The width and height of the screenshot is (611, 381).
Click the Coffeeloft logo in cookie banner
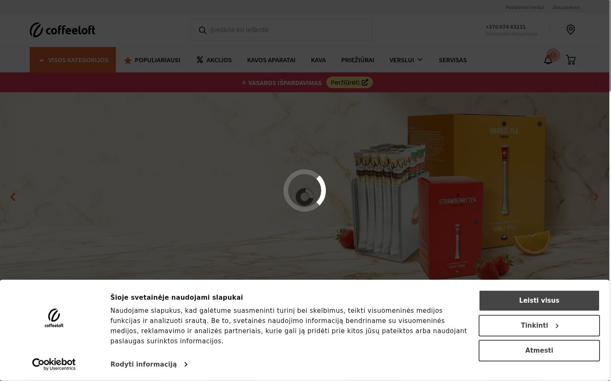pos(54,318)
